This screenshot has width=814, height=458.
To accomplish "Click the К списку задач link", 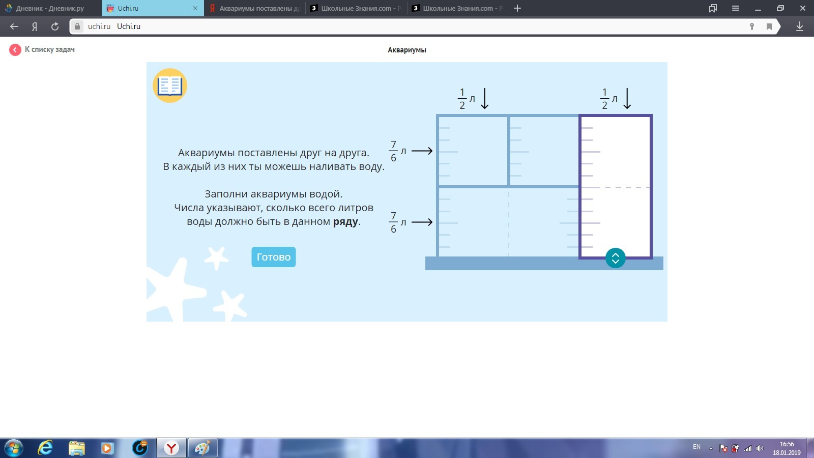I will click(49, 49).
